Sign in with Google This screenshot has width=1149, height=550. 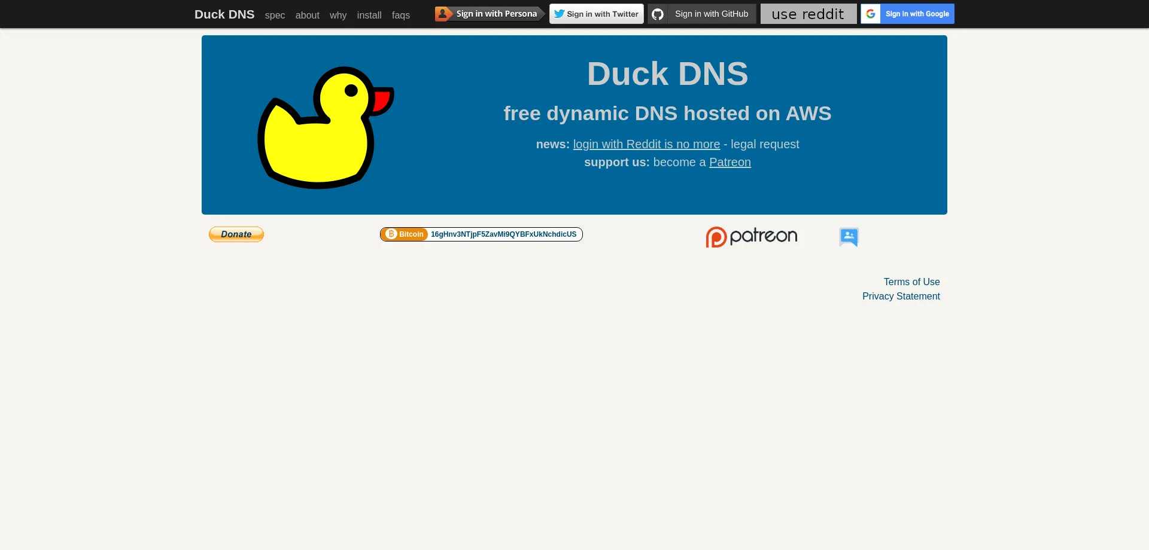coord(907,14)
